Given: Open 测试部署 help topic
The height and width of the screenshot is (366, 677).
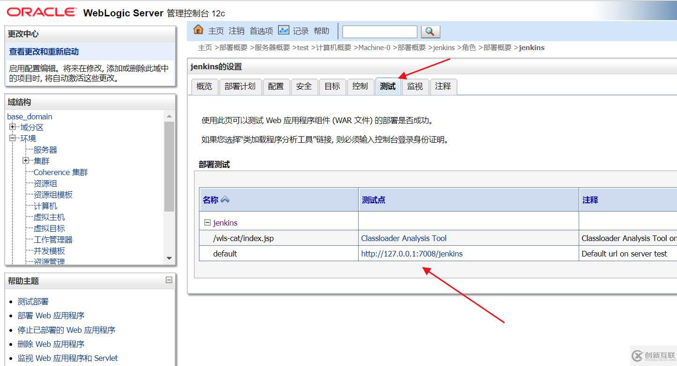Looking at the screenshot, I should (33, 301).
